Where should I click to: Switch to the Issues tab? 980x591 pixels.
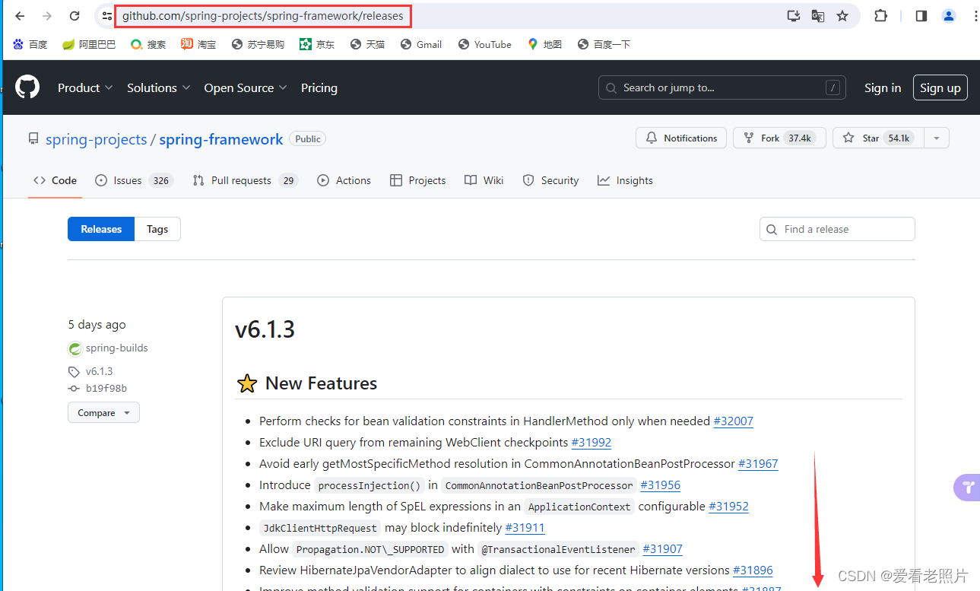pyautogui.click(x=135, y=180)
